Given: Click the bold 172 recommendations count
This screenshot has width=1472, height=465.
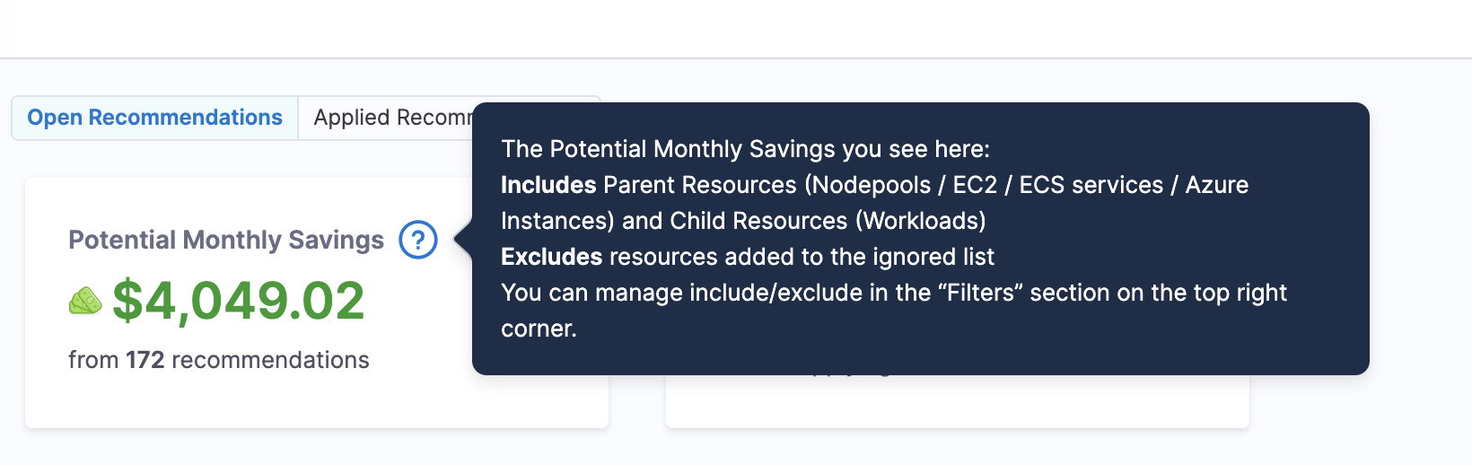Looking at the screenshot, I should (145, 360).
